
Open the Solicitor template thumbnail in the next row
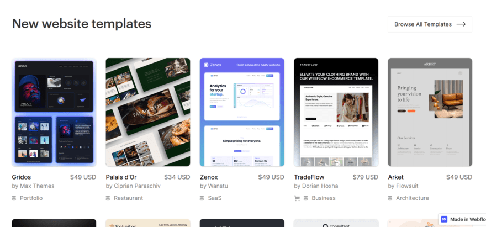(148, 223)
